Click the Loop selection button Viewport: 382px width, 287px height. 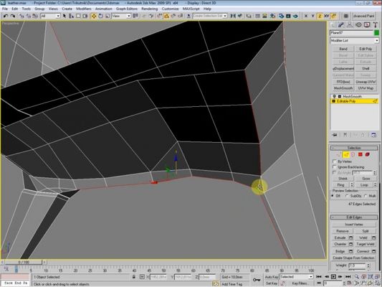(x=364, y=185)
